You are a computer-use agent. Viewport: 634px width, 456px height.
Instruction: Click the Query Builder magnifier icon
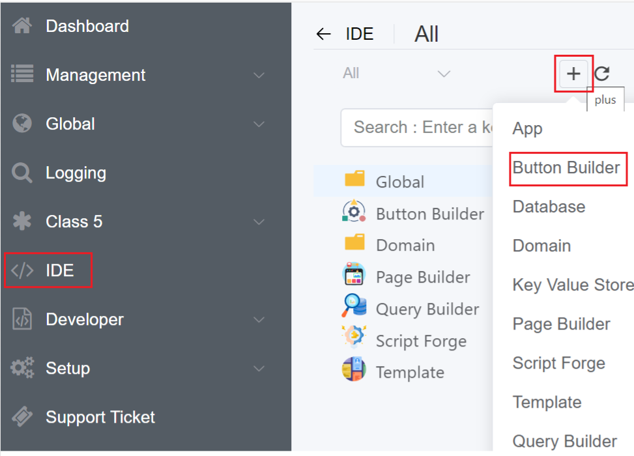(354, 307)
